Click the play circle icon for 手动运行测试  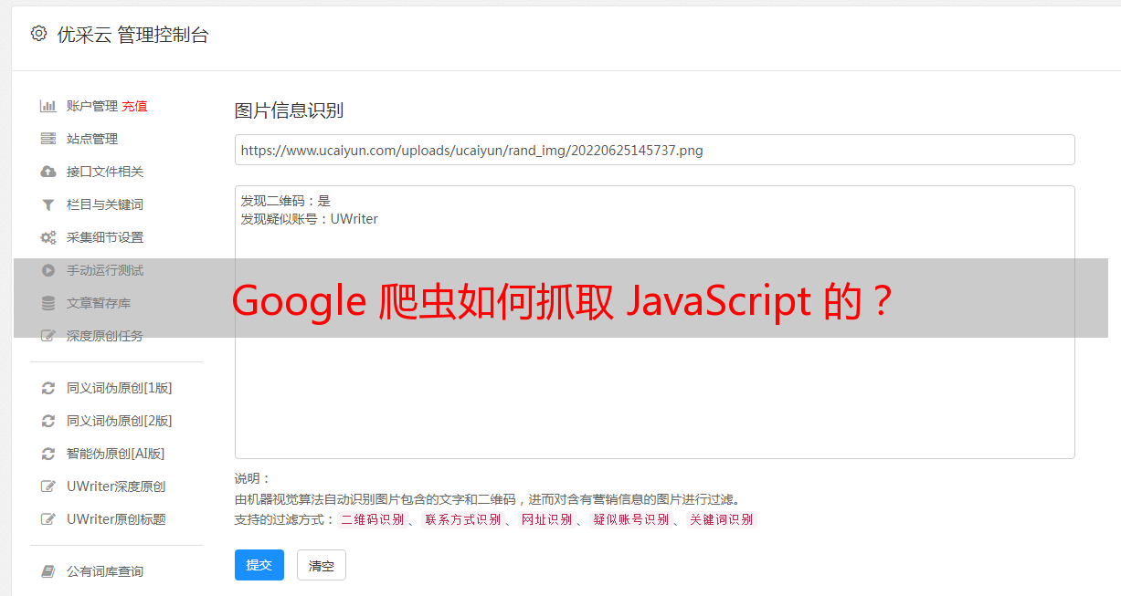(48, 270)
